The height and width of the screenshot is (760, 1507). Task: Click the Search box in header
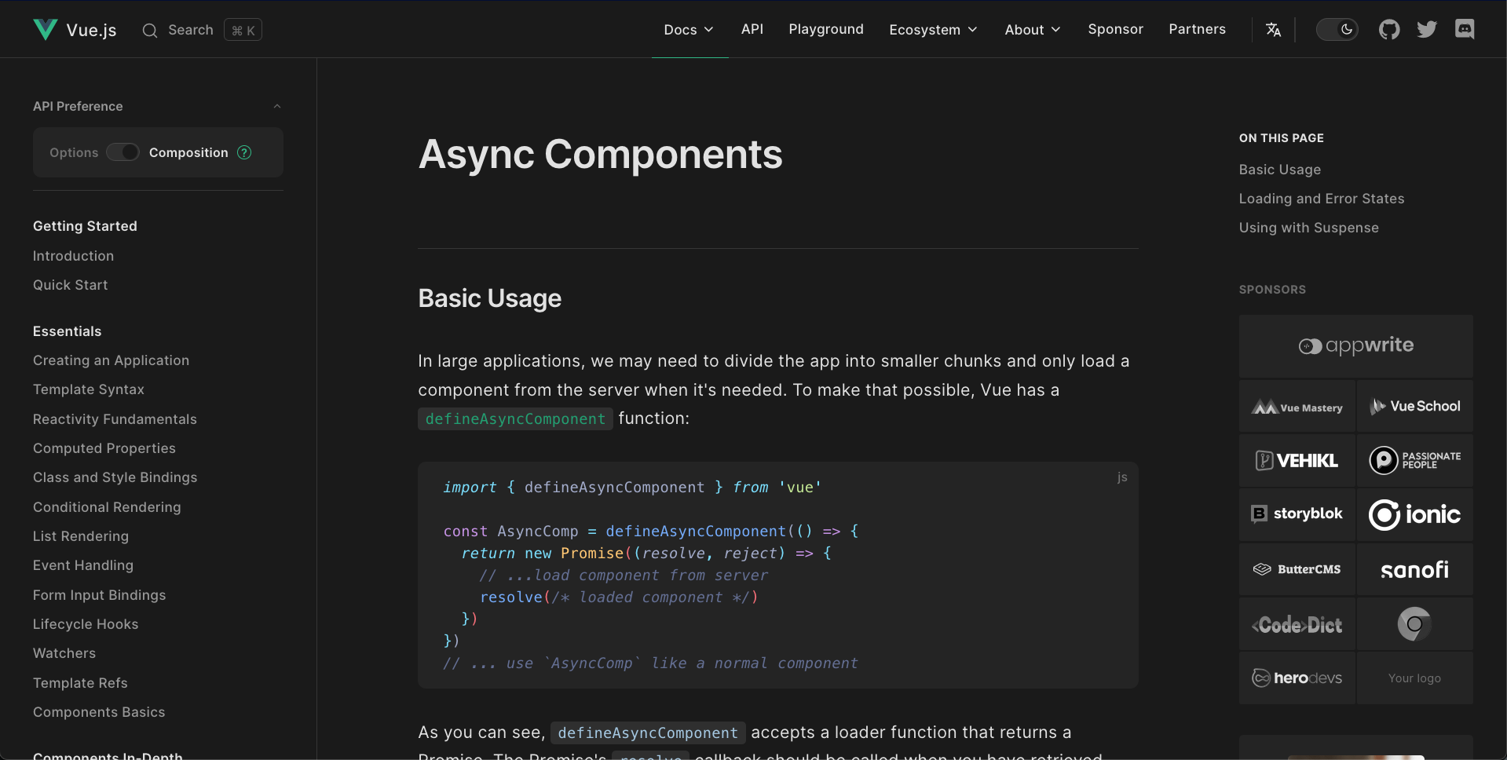point(202,30)
